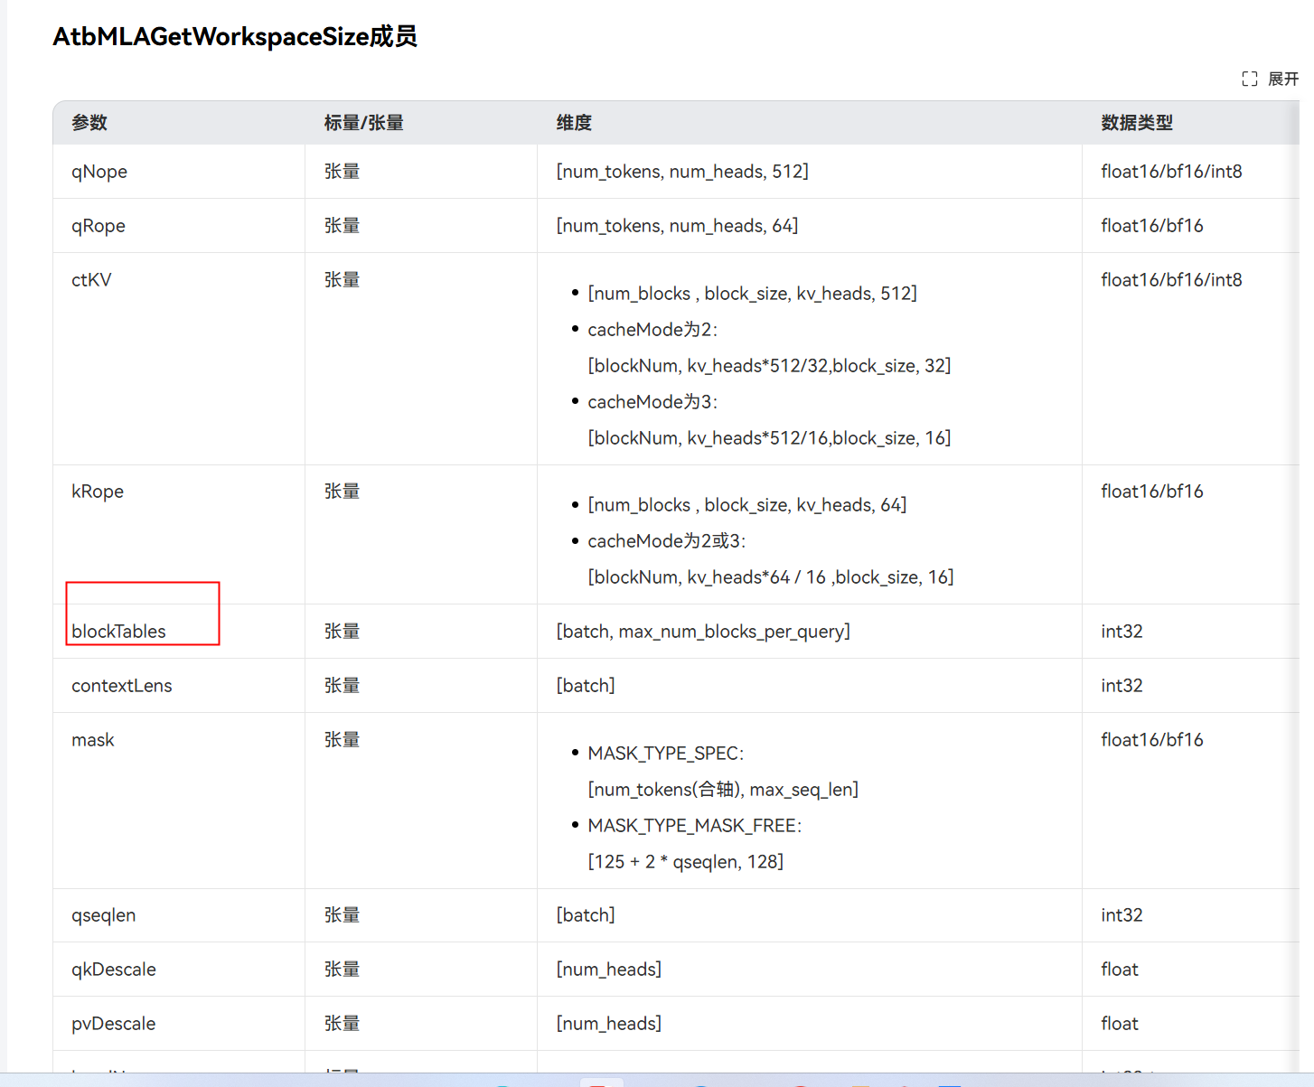Click float in the pvDescale row
This screenshot has height=1087, width=1314.
[x=1120, y=1024]
